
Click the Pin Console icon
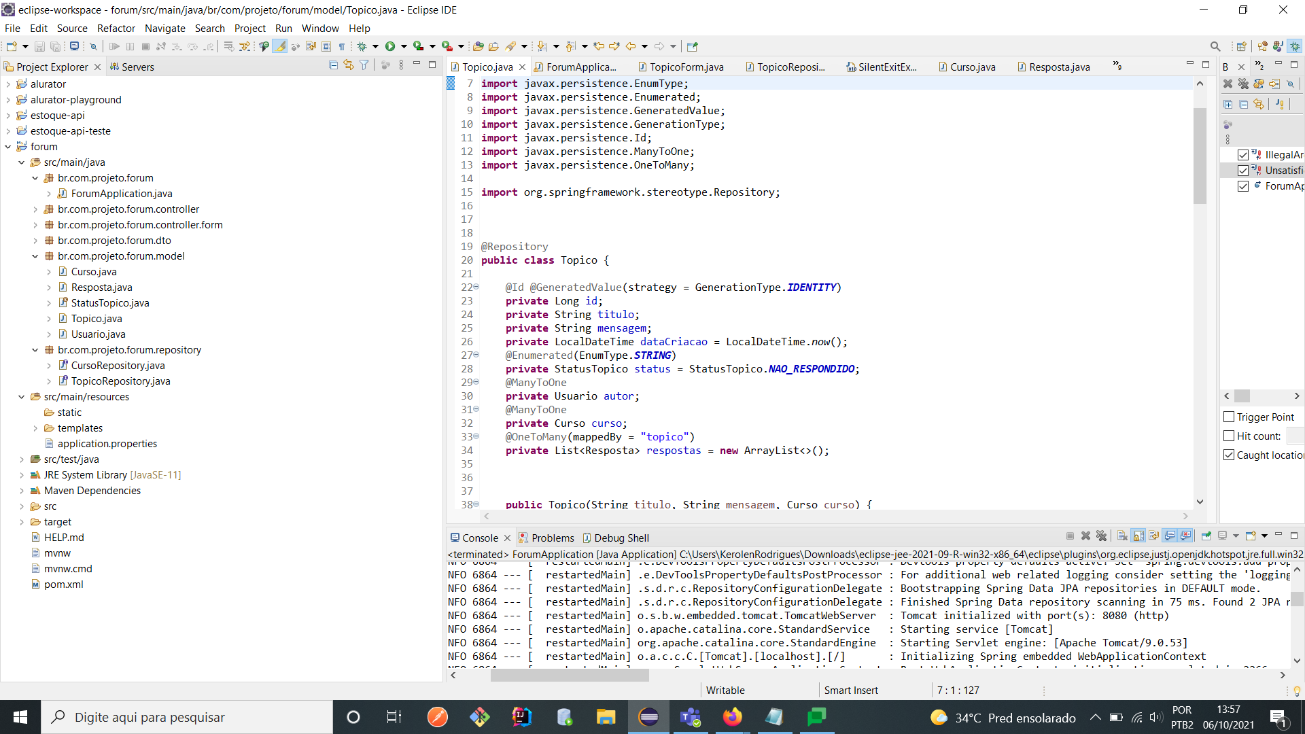[1206, 536]
